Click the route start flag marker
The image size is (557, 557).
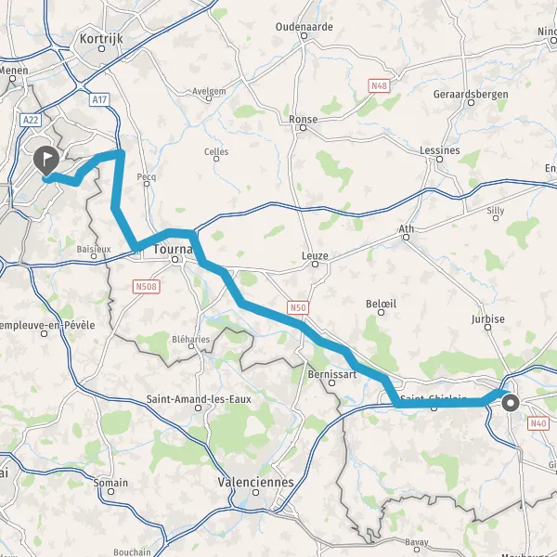[x=46, y=161]
